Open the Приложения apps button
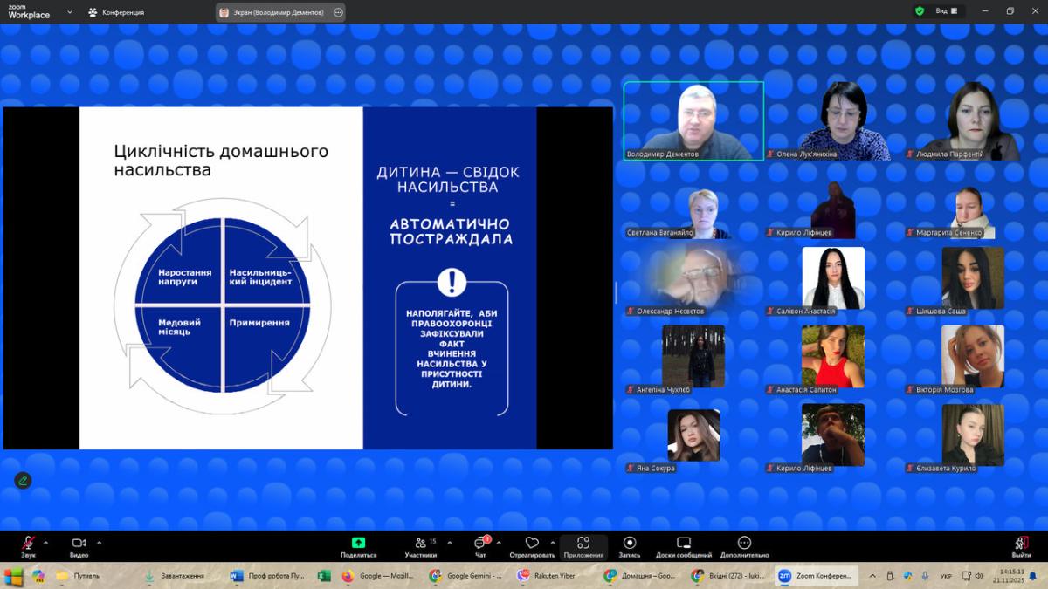Viewport: 1048px width, 589px height. [583, 544]
